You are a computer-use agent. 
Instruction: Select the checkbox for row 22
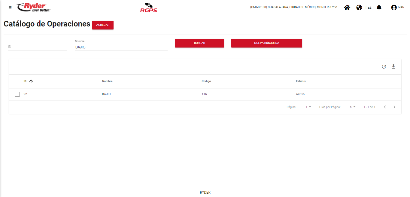coord(17,94)
